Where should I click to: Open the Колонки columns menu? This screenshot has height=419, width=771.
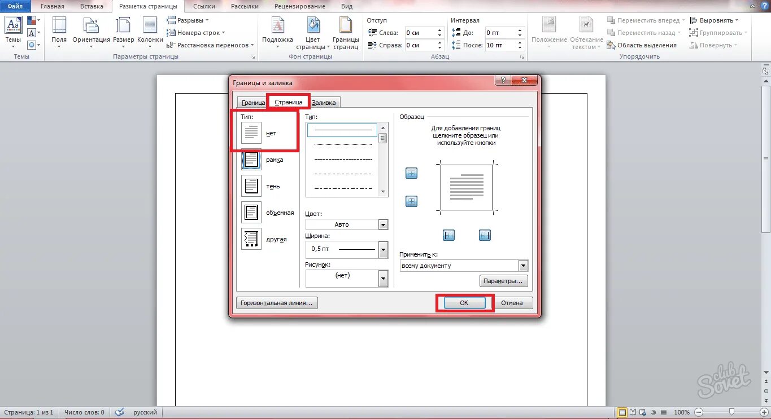(150, 33)
